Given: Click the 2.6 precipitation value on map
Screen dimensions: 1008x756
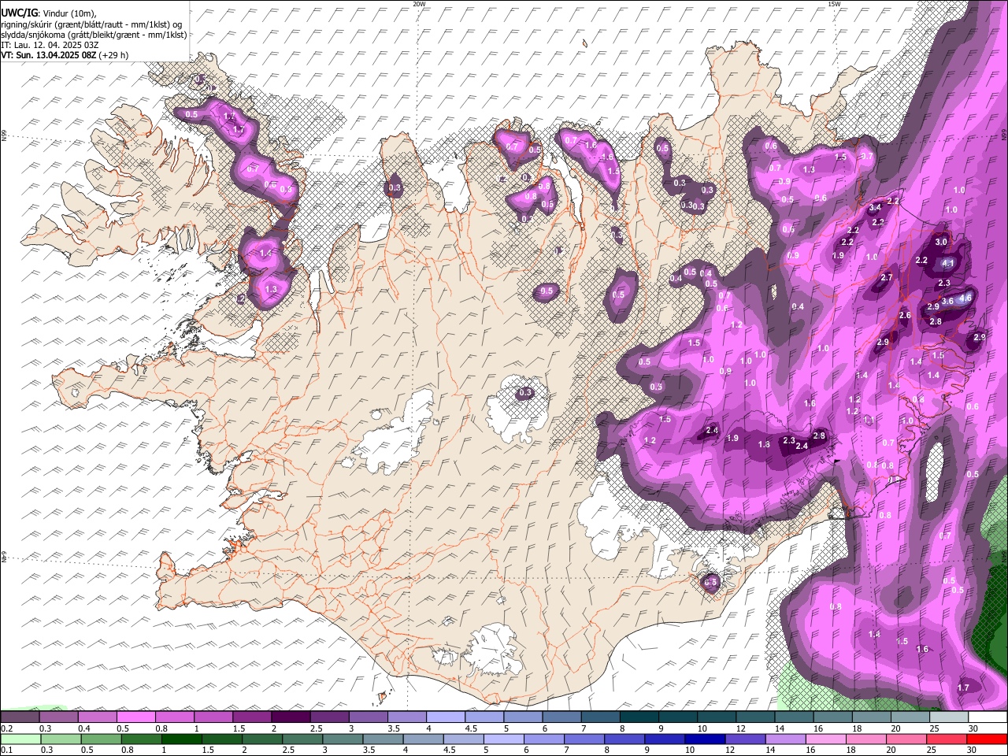Looking at the screenshot, I should click(x=905, y=315).
